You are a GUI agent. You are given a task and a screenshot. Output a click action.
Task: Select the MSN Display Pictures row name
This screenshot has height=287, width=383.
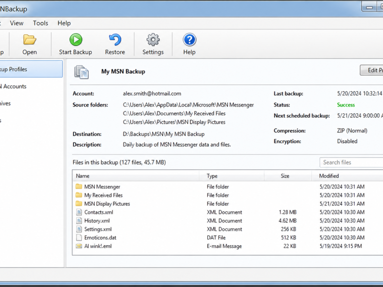(x=107, y=204)
